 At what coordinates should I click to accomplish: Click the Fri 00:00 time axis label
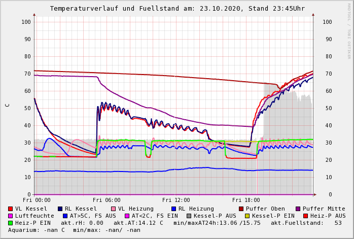pyautogui.click(x=37, y=200)
